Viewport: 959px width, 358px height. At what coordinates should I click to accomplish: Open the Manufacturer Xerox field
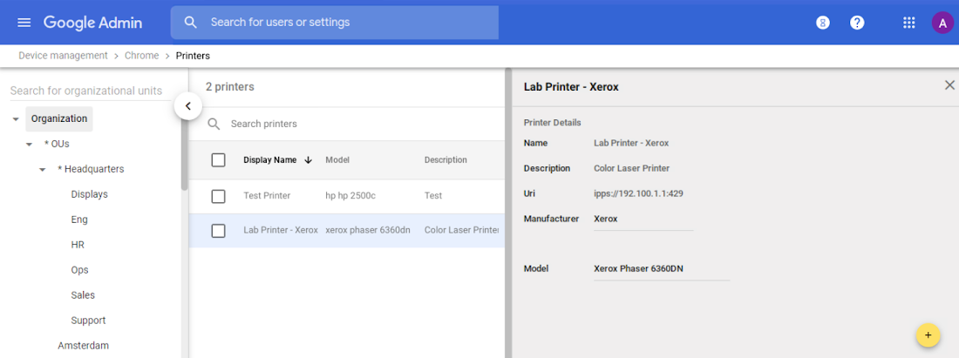[643, 220]
